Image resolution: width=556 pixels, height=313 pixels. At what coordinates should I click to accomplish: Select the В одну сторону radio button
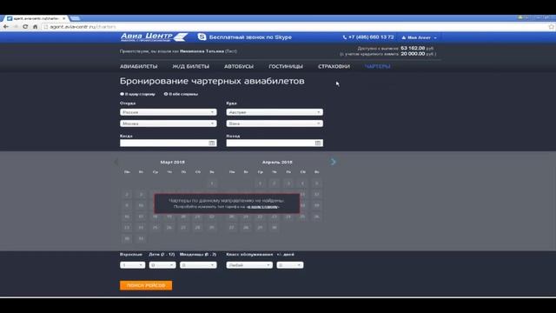click(x=122, y=94)
